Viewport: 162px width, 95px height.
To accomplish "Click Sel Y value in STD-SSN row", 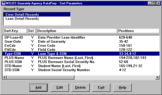I will tap(32, 70).
